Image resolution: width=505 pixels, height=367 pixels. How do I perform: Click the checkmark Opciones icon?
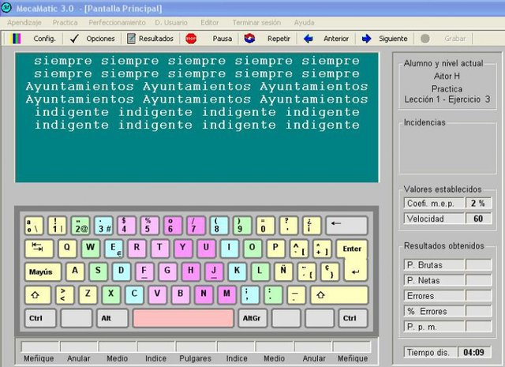pos(74,39)
